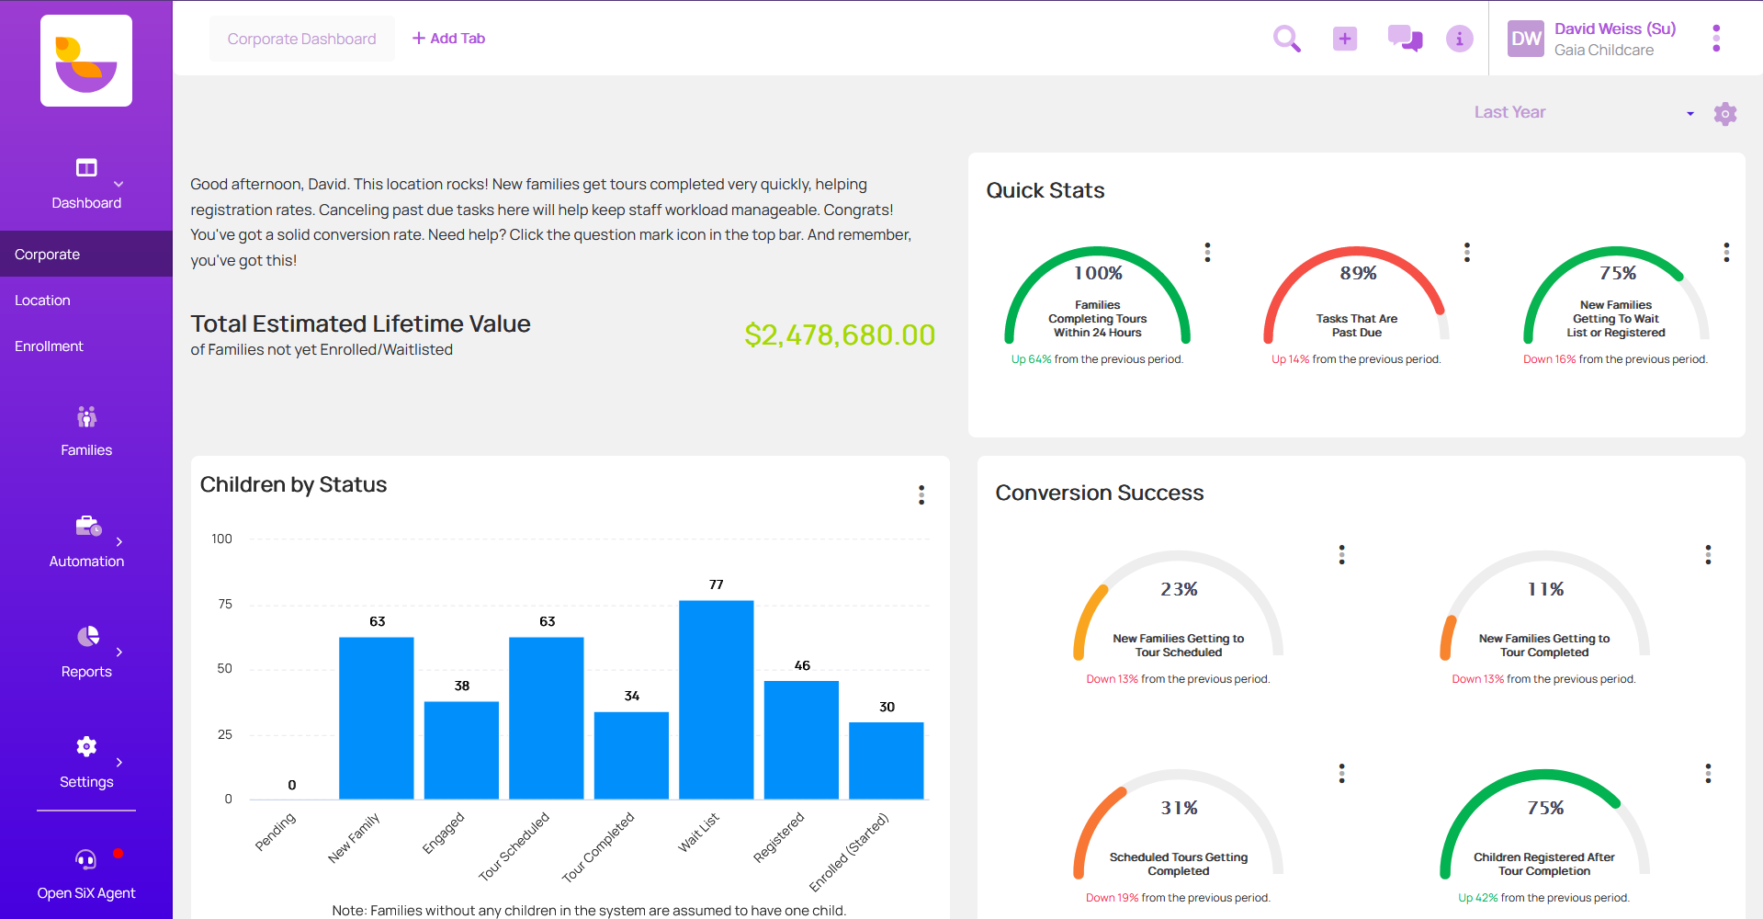Click the Add Tab button
This screenshot has width=1763, height=919.
447,38
